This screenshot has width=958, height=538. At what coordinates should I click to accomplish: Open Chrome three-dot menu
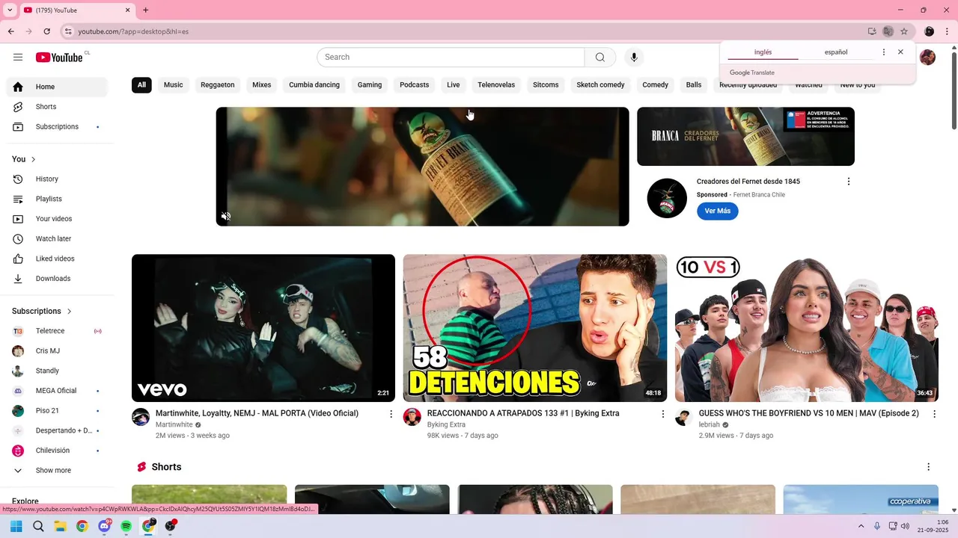(x=947, y=31)
